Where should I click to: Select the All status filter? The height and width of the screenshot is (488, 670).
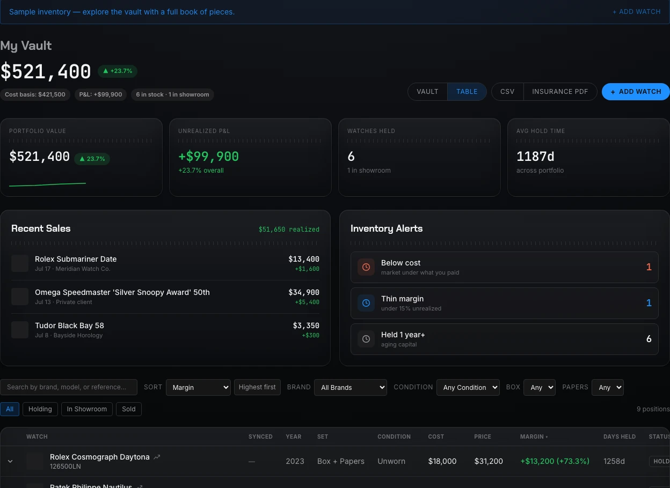pos(10,409)
